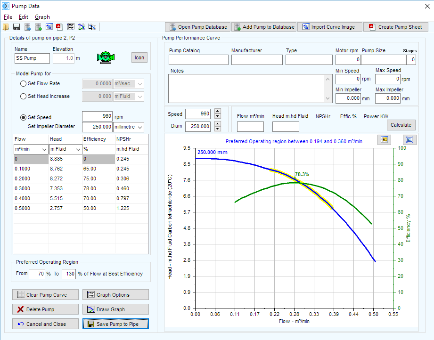The height and width of the screenshot is (340, 434).
Task: Click the add to database toolbar icon
Action: (x=39, y=27)
